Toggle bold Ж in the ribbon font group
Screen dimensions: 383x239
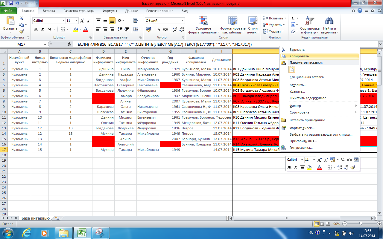tap(36, 29)
